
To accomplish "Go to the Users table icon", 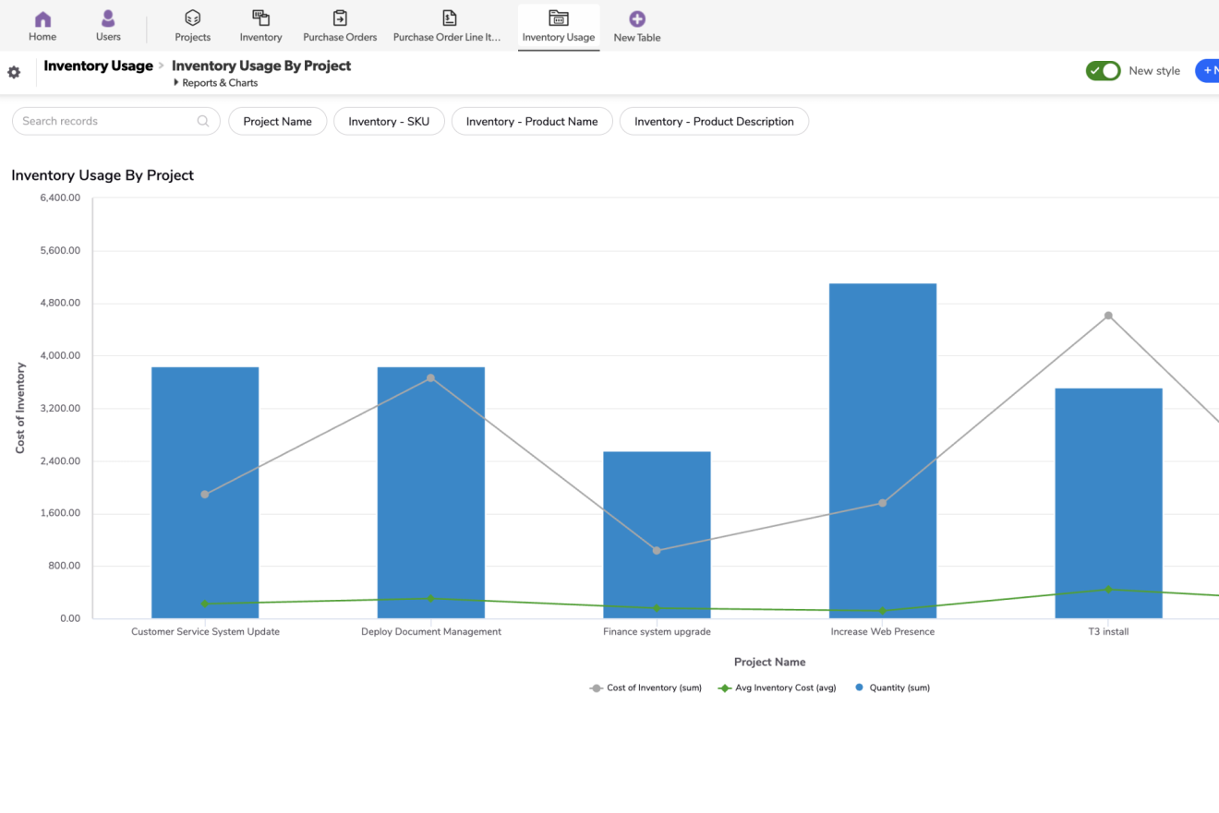I will pyautogui.click(x=108, y=19).
